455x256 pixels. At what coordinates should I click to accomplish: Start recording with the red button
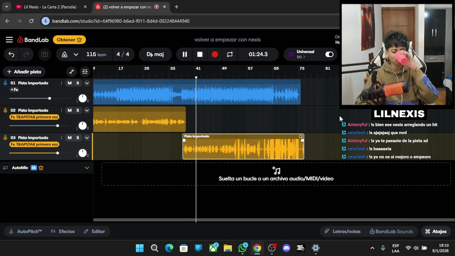point(215,54)
